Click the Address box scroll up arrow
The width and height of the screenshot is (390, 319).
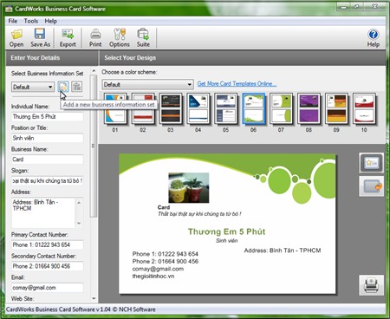click(79, 203)
